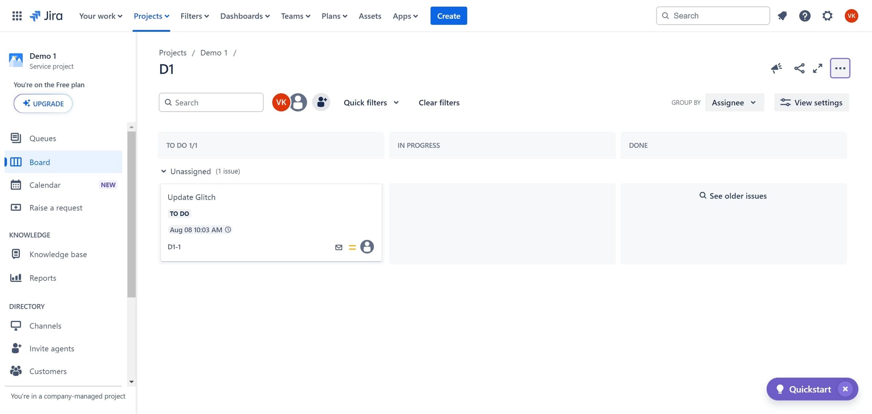Expand the Quick filters dropdown

coord(371,103)
